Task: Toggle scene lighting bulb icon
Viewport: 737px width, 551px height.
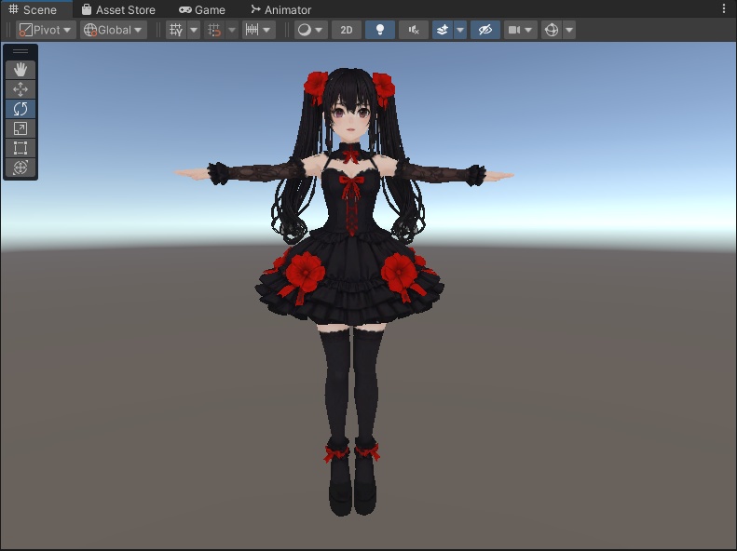Action: pyautogui.click(x=380, y=30)
